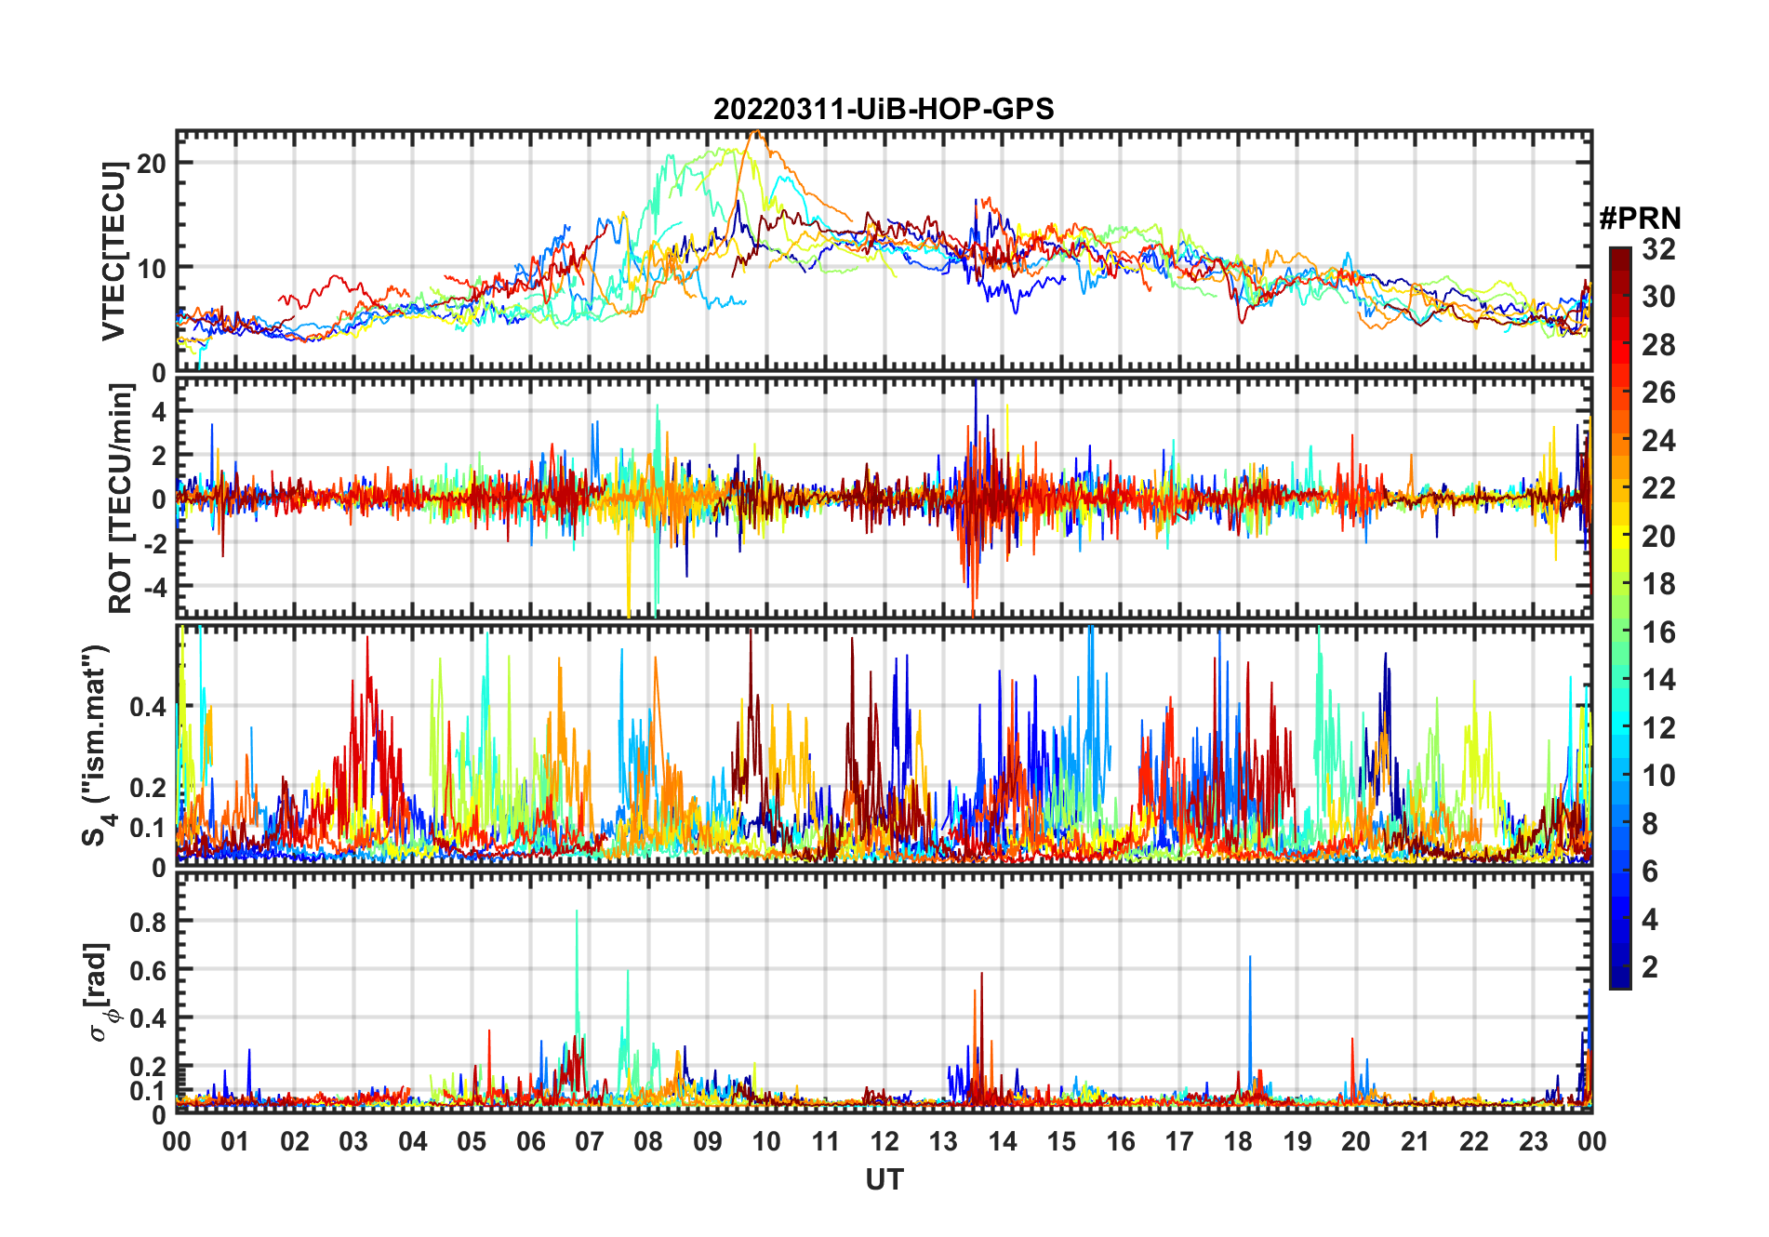Image resolution: width=1769 pixels, height=1237 pixels.
Task: Click inside the S4 scintillation plot panel
Action: click(x=884, y=745)
